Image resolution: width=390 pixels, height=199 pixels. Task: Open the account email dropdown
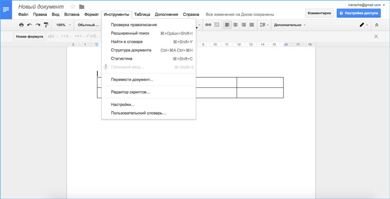(x=366, y=5)
